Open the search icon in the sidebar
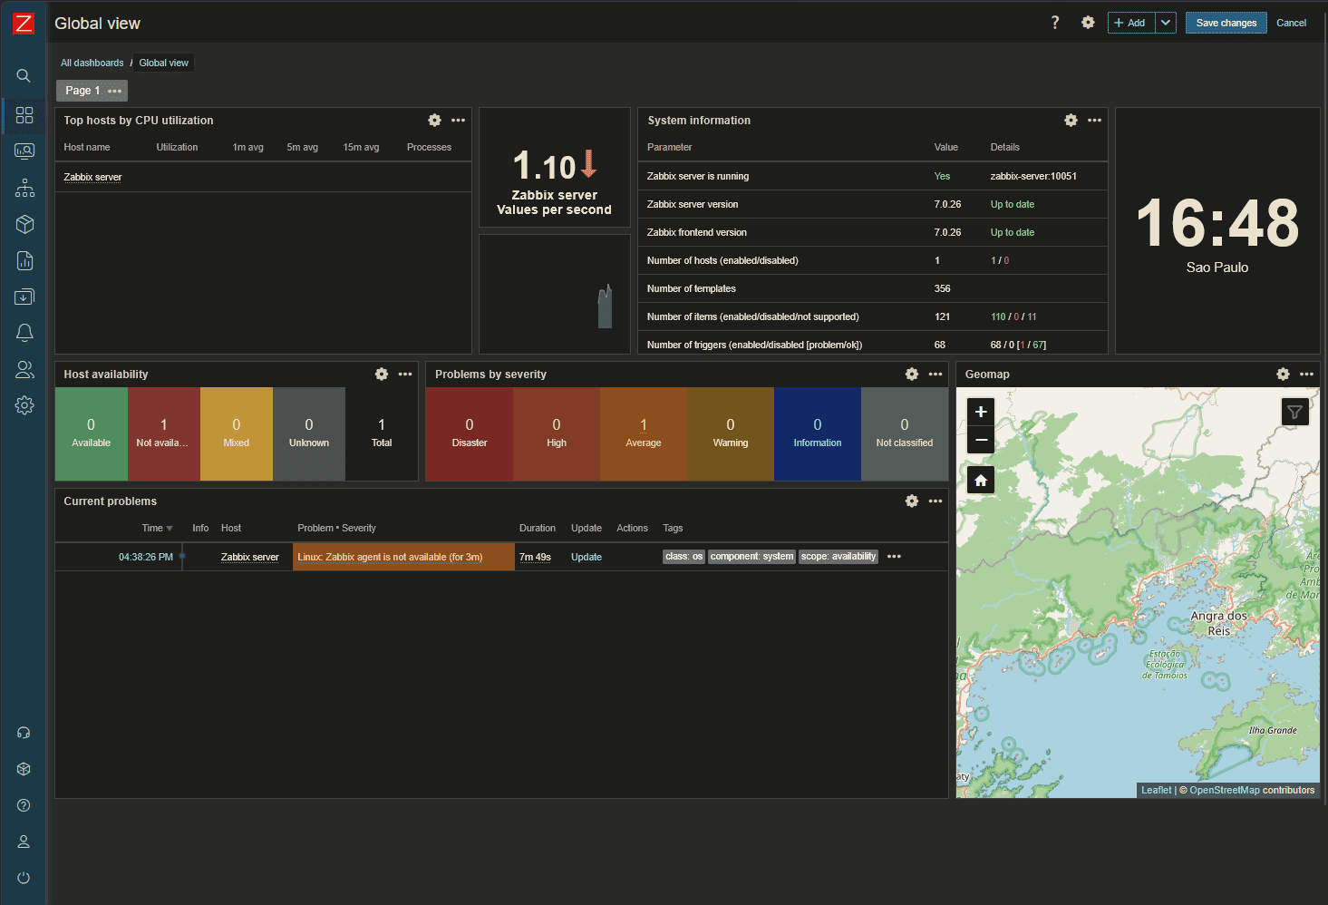This screenshot has width=1328, height=905. (24, 76)
